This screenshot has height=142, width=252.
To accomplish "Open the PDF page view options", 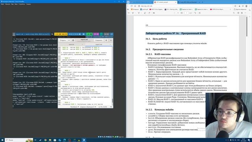I will pos(200,13).
